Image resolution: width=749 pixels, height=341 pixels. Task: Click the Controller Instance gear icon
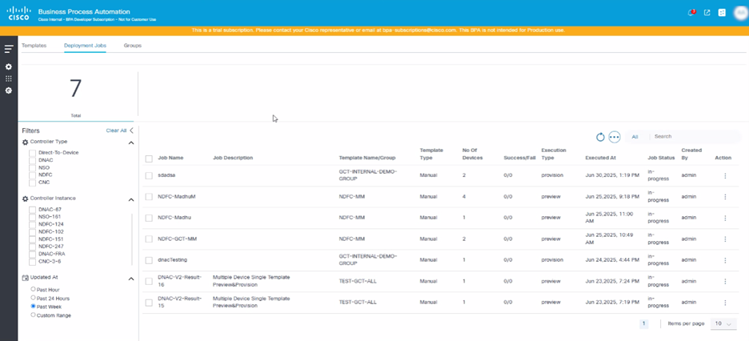(26, 199)
